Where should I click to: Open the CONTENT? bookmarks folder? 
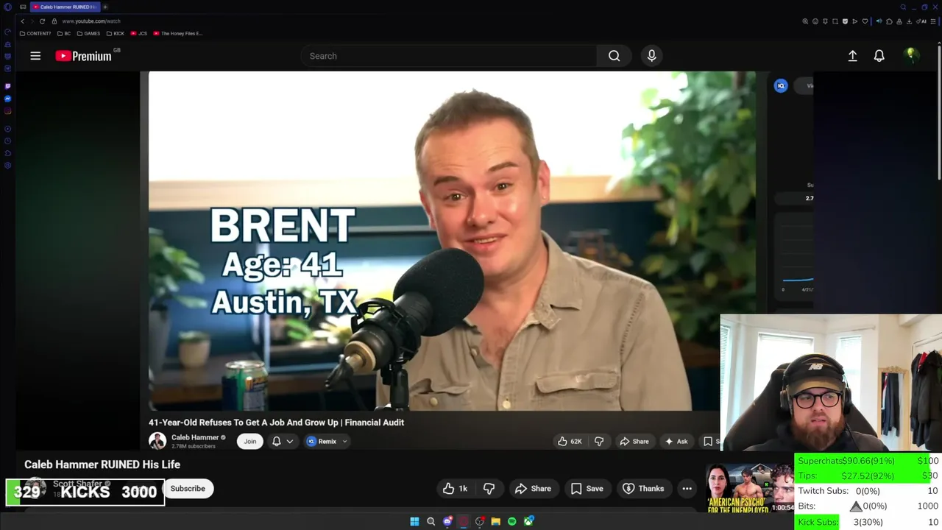tap(35, 33)
